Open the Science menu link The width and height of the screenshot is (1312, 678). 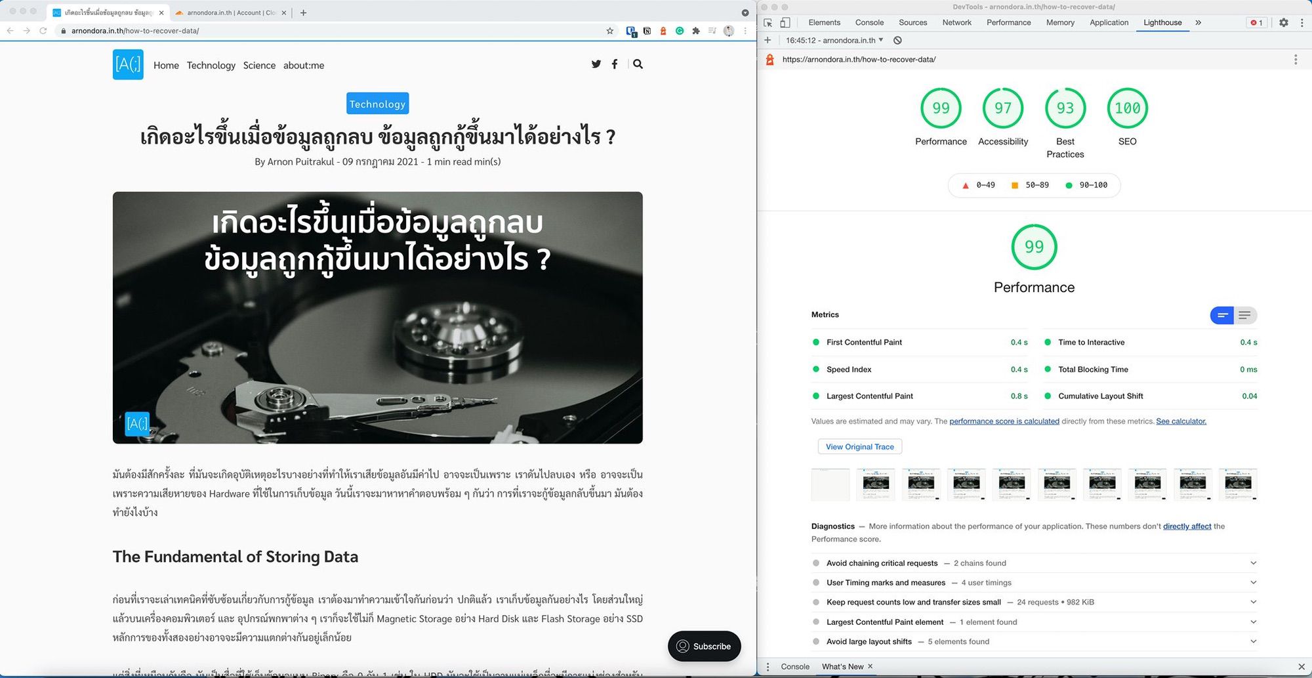(x=259, y=65)
